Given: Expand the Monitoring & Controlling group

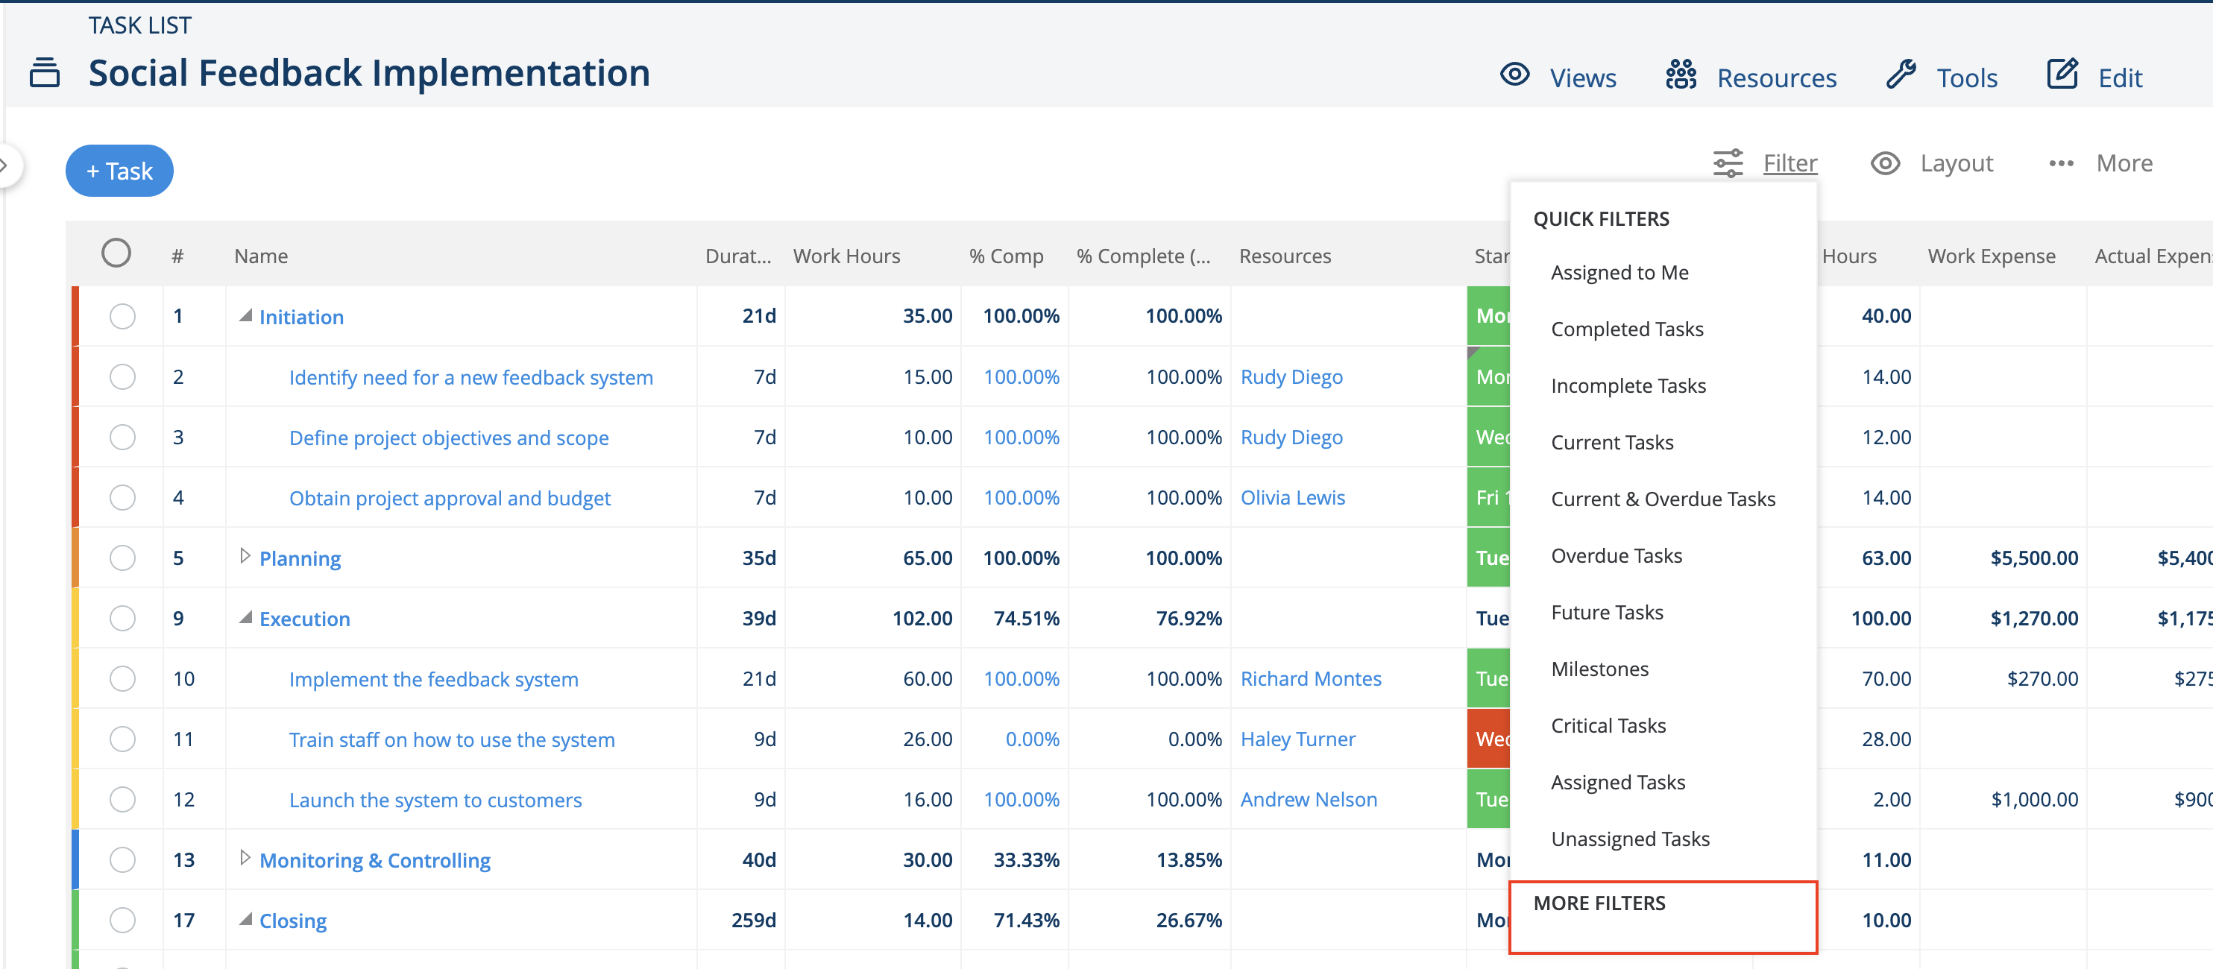Looking at the screenshot, I should point(247,859).
